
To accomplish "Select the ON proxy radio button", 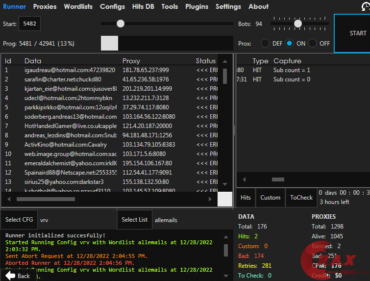I will tap(290, 43).
